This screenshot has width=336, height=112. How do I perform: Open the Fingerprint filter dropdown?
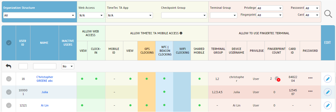click(270, 15)
